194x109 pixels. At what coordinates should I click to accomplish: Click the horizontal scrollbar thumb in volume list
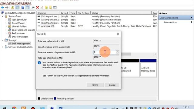(126, 54)
